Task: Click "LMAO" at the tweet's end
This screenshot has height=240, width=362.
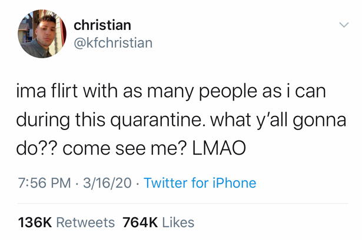Action: pos(219,148)
